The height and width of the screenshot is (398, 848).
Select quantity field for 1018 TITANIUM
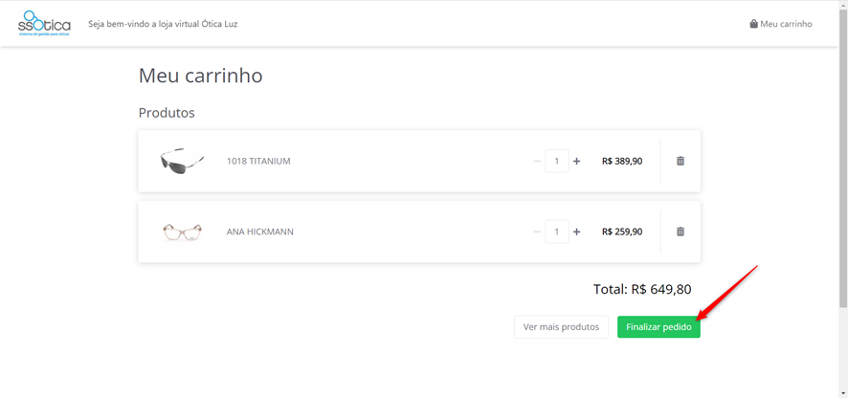(x=556, y=161)
